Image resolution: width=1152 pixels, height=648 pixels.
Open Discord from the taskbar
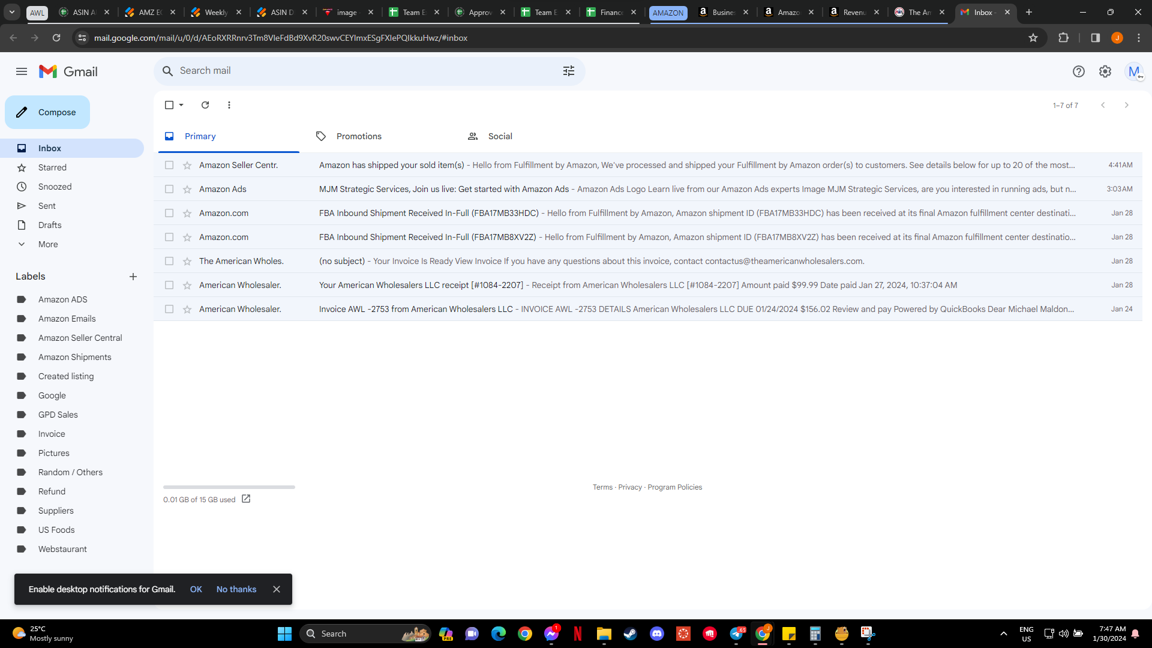[x=657, y=634]
